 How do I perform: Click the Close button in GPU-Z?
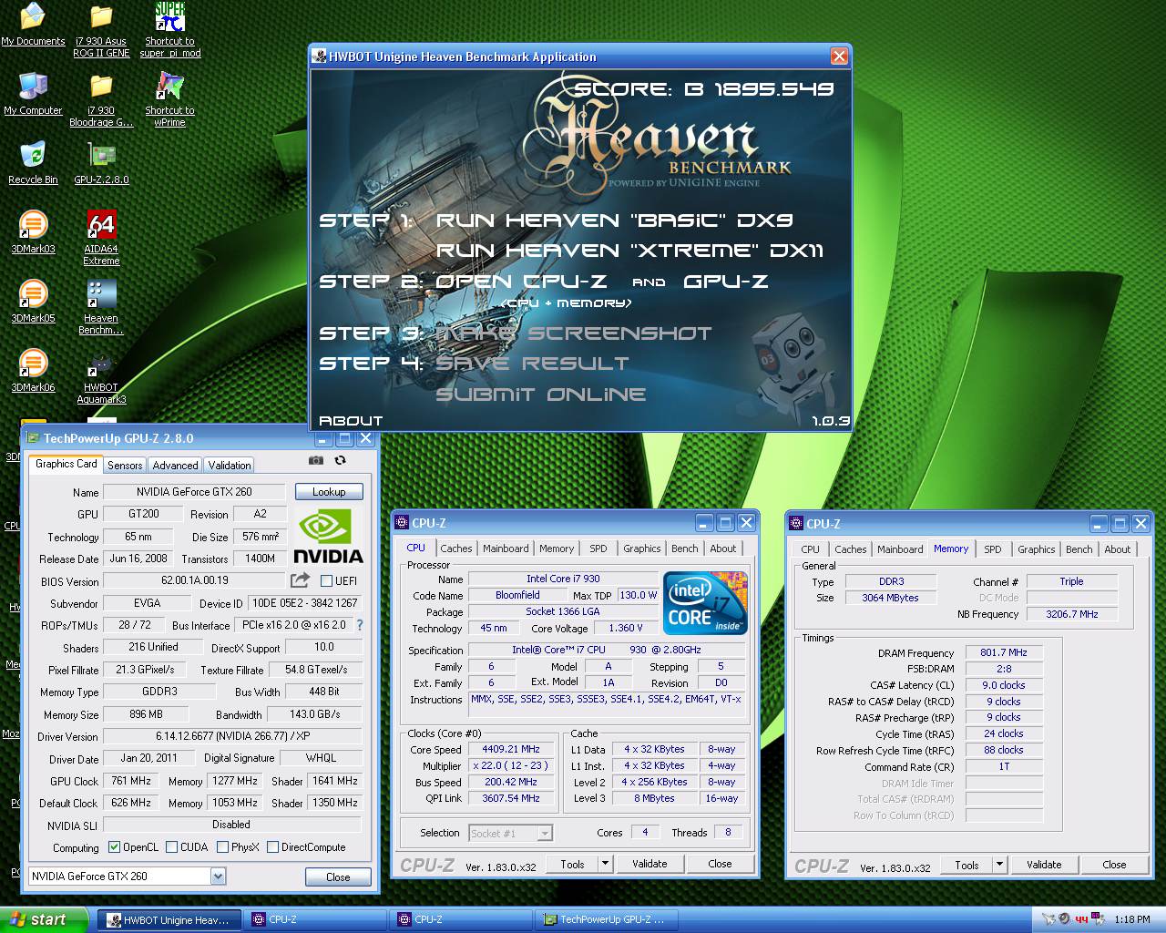[x=338, y=877]
